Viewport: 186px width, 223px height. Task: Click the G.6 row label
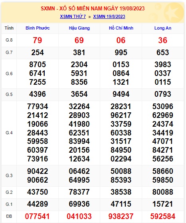(x=9, y=74)
